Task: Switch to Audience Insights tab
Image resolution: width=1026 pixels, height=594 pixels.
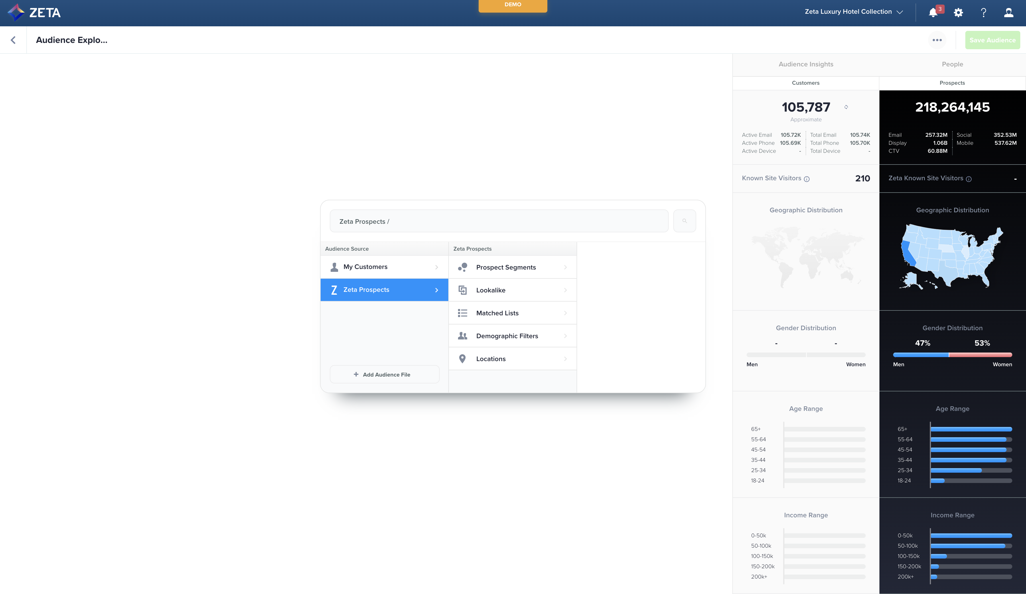Action: click(x=806, y=64)
